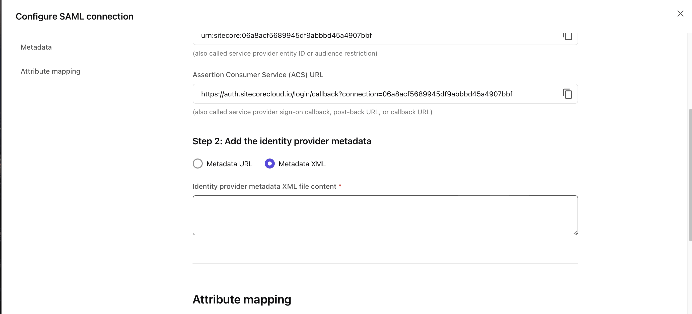Select the Metadata URL radio button

pos(198,164)
